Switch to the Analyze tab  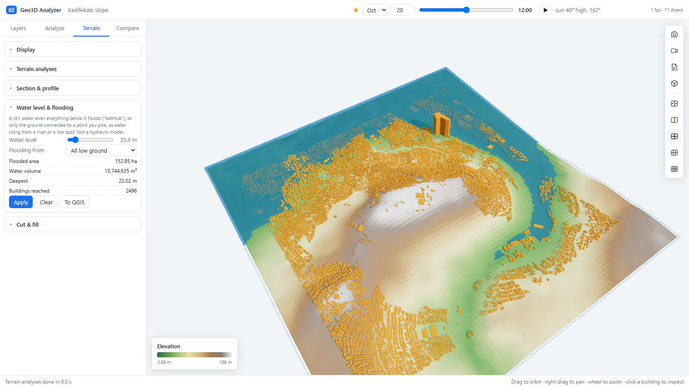tap(55, 28)
